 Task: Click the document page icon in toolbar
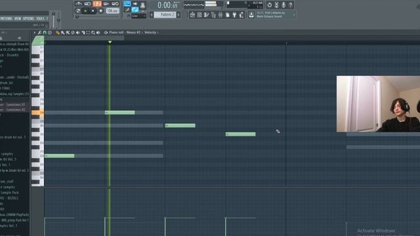[x=228, y=15]
